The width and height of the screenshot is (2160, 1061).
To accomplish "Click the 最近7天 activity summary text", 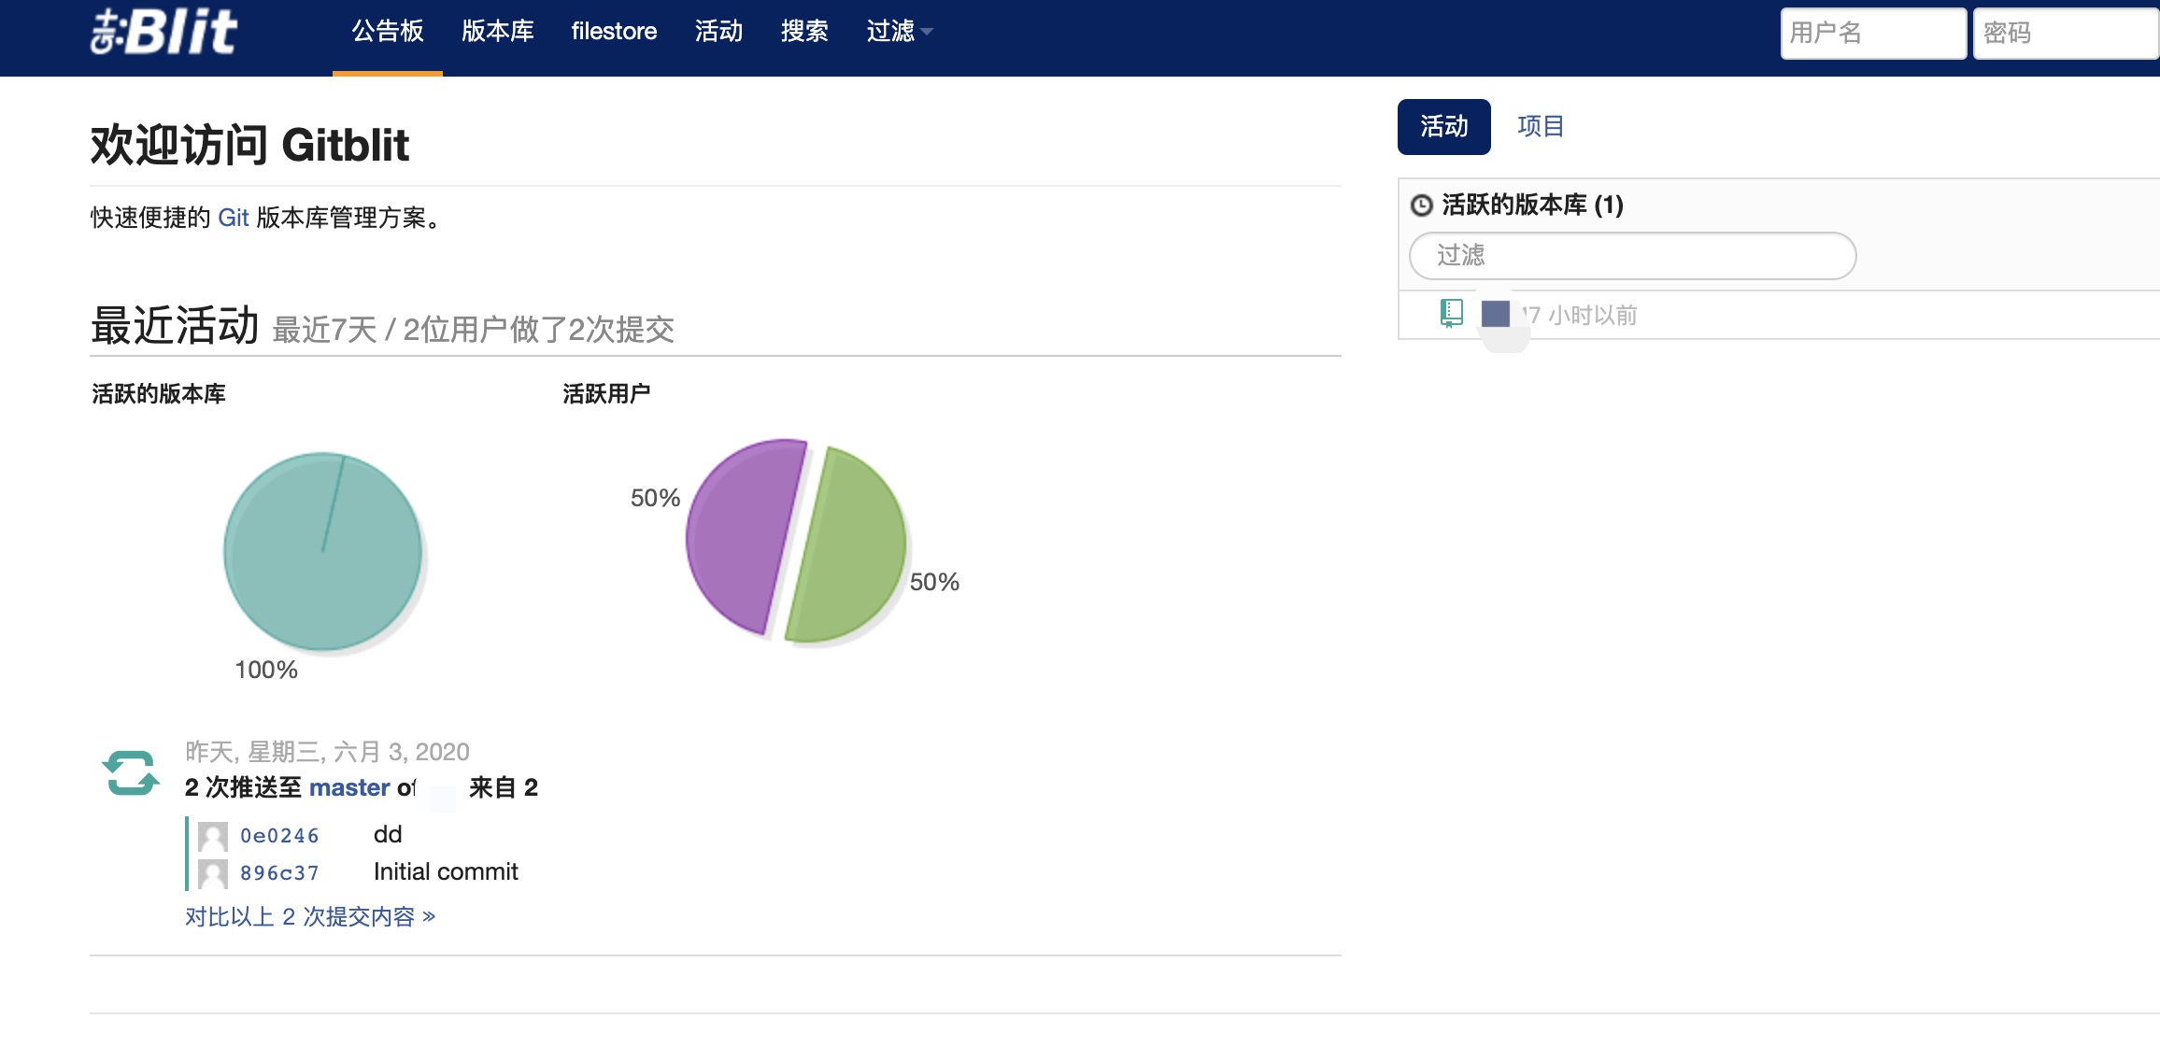I will click(x=473, y=330).
